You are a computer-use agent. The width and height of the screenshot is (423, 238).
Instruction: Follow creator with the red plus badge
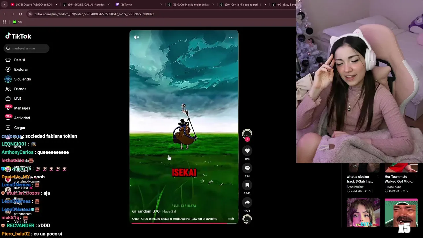click(x=247, y=139)
